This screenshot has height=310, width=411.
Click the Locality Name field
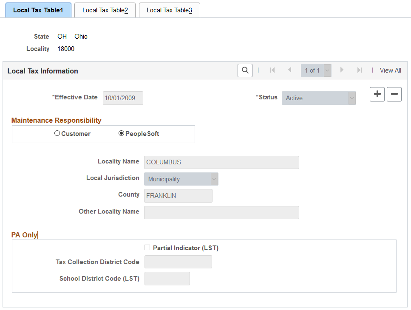click(221, 162)
